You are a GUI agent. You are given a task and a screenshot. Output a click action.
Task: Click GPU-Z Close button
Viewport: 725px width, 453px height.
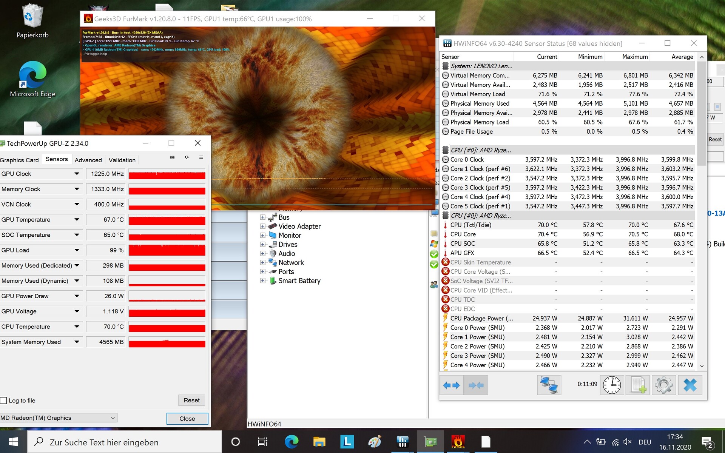[187, 418]
